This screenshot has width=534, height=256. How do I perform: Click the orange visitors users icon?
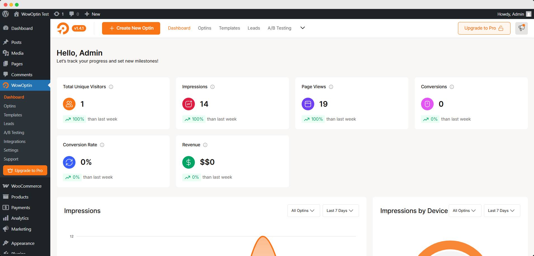(x=69, y=104)
